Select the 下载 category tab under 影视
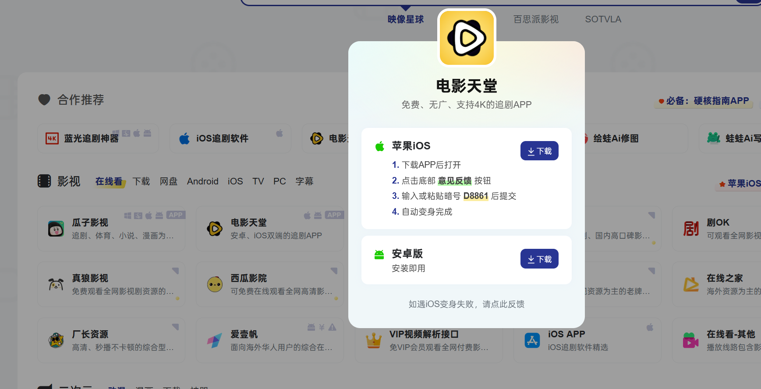The image size is (761, 389). tap(141, 181)
